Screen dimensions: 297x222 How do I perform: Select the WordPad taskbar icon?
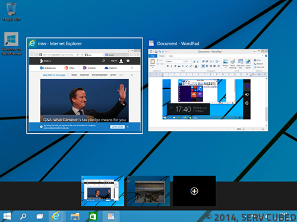pyautogui.click(x=111, y=216)
